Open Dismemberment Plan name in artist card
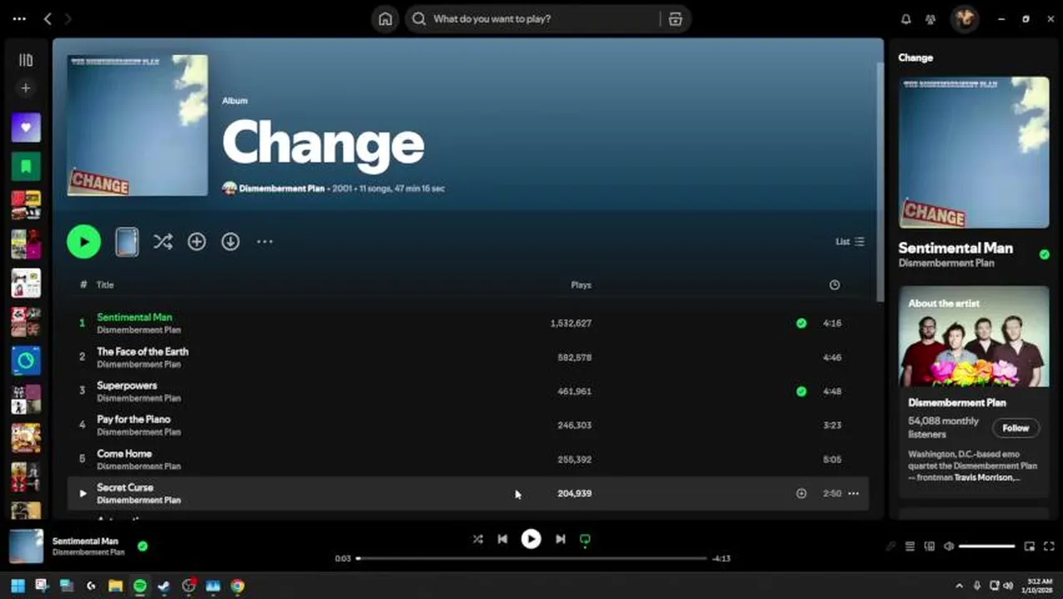The image size is (1063, 599). point(957,403)
